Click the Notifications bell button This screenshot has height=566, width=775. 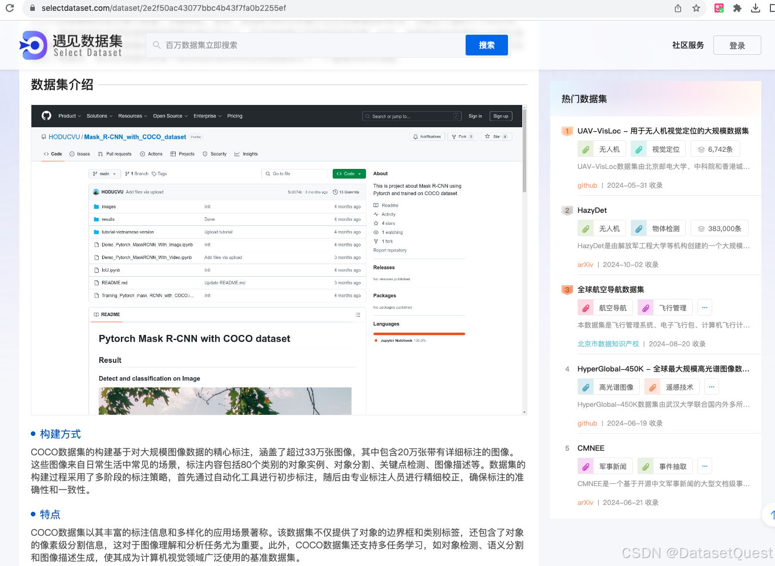pyautogui.click(x=427, y=136)
